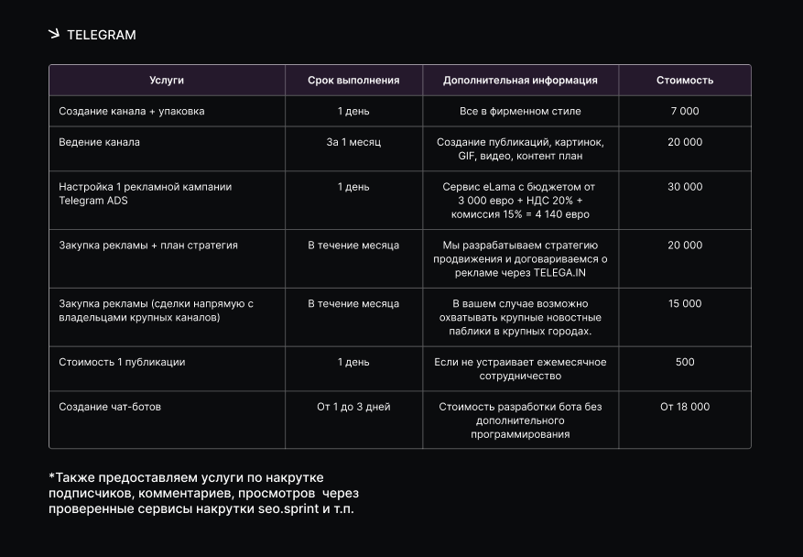
Task: Click the 7 000 price cell
Action: [685, 111]
